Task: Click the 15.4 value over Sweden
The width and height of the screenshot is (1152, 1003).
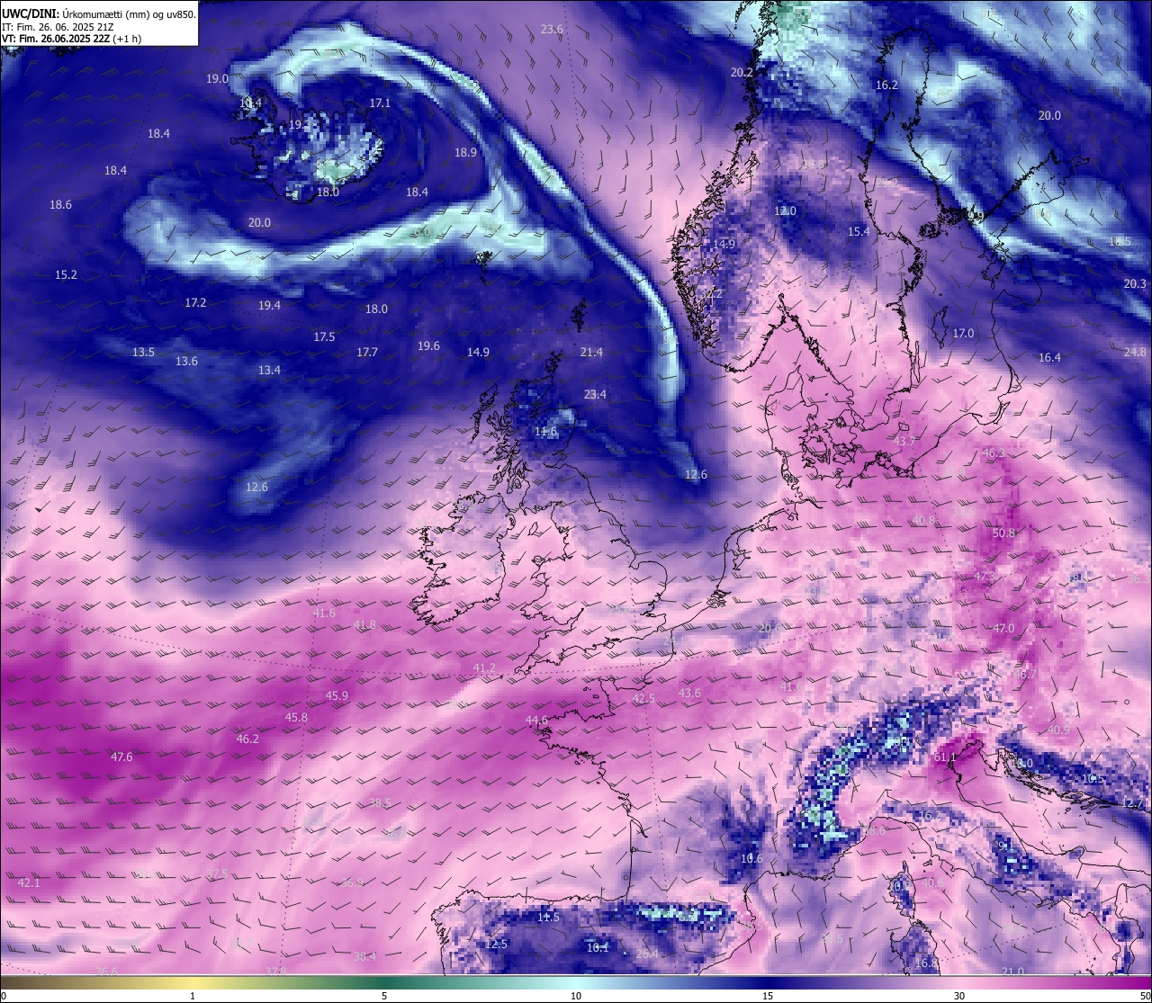Action: [859, 232]
